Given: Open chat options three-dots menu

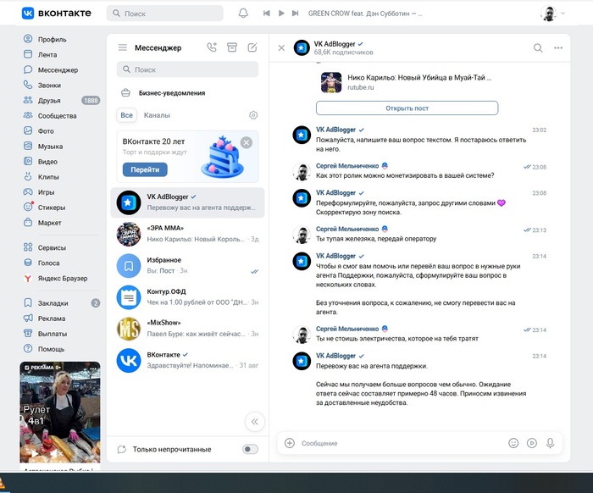Looking at the screenshot, I should pos(558,47).
